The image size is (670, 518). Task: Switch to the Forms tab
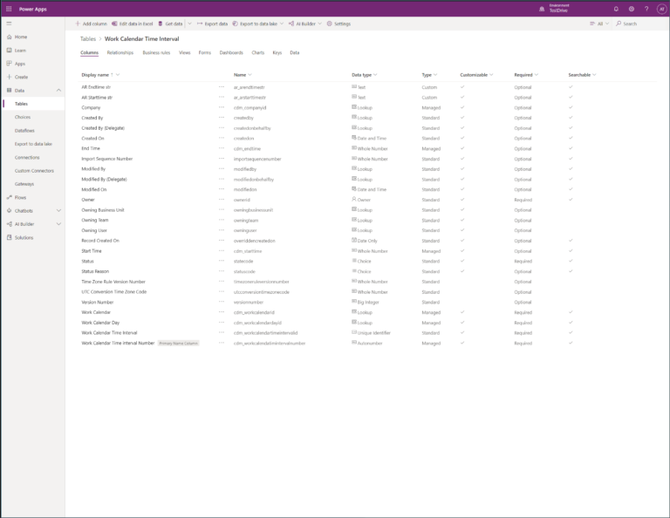(x=205, y=53)
